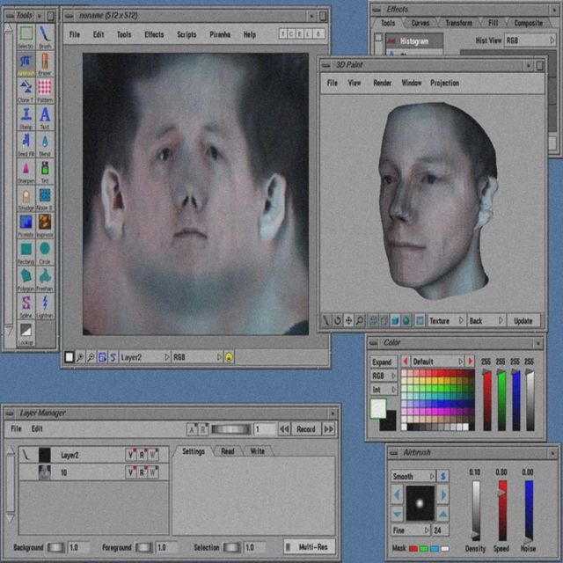Select the Pattern tool
Image resolution: width=563 pixels, height=563 pixels.
tap(45, 91)
